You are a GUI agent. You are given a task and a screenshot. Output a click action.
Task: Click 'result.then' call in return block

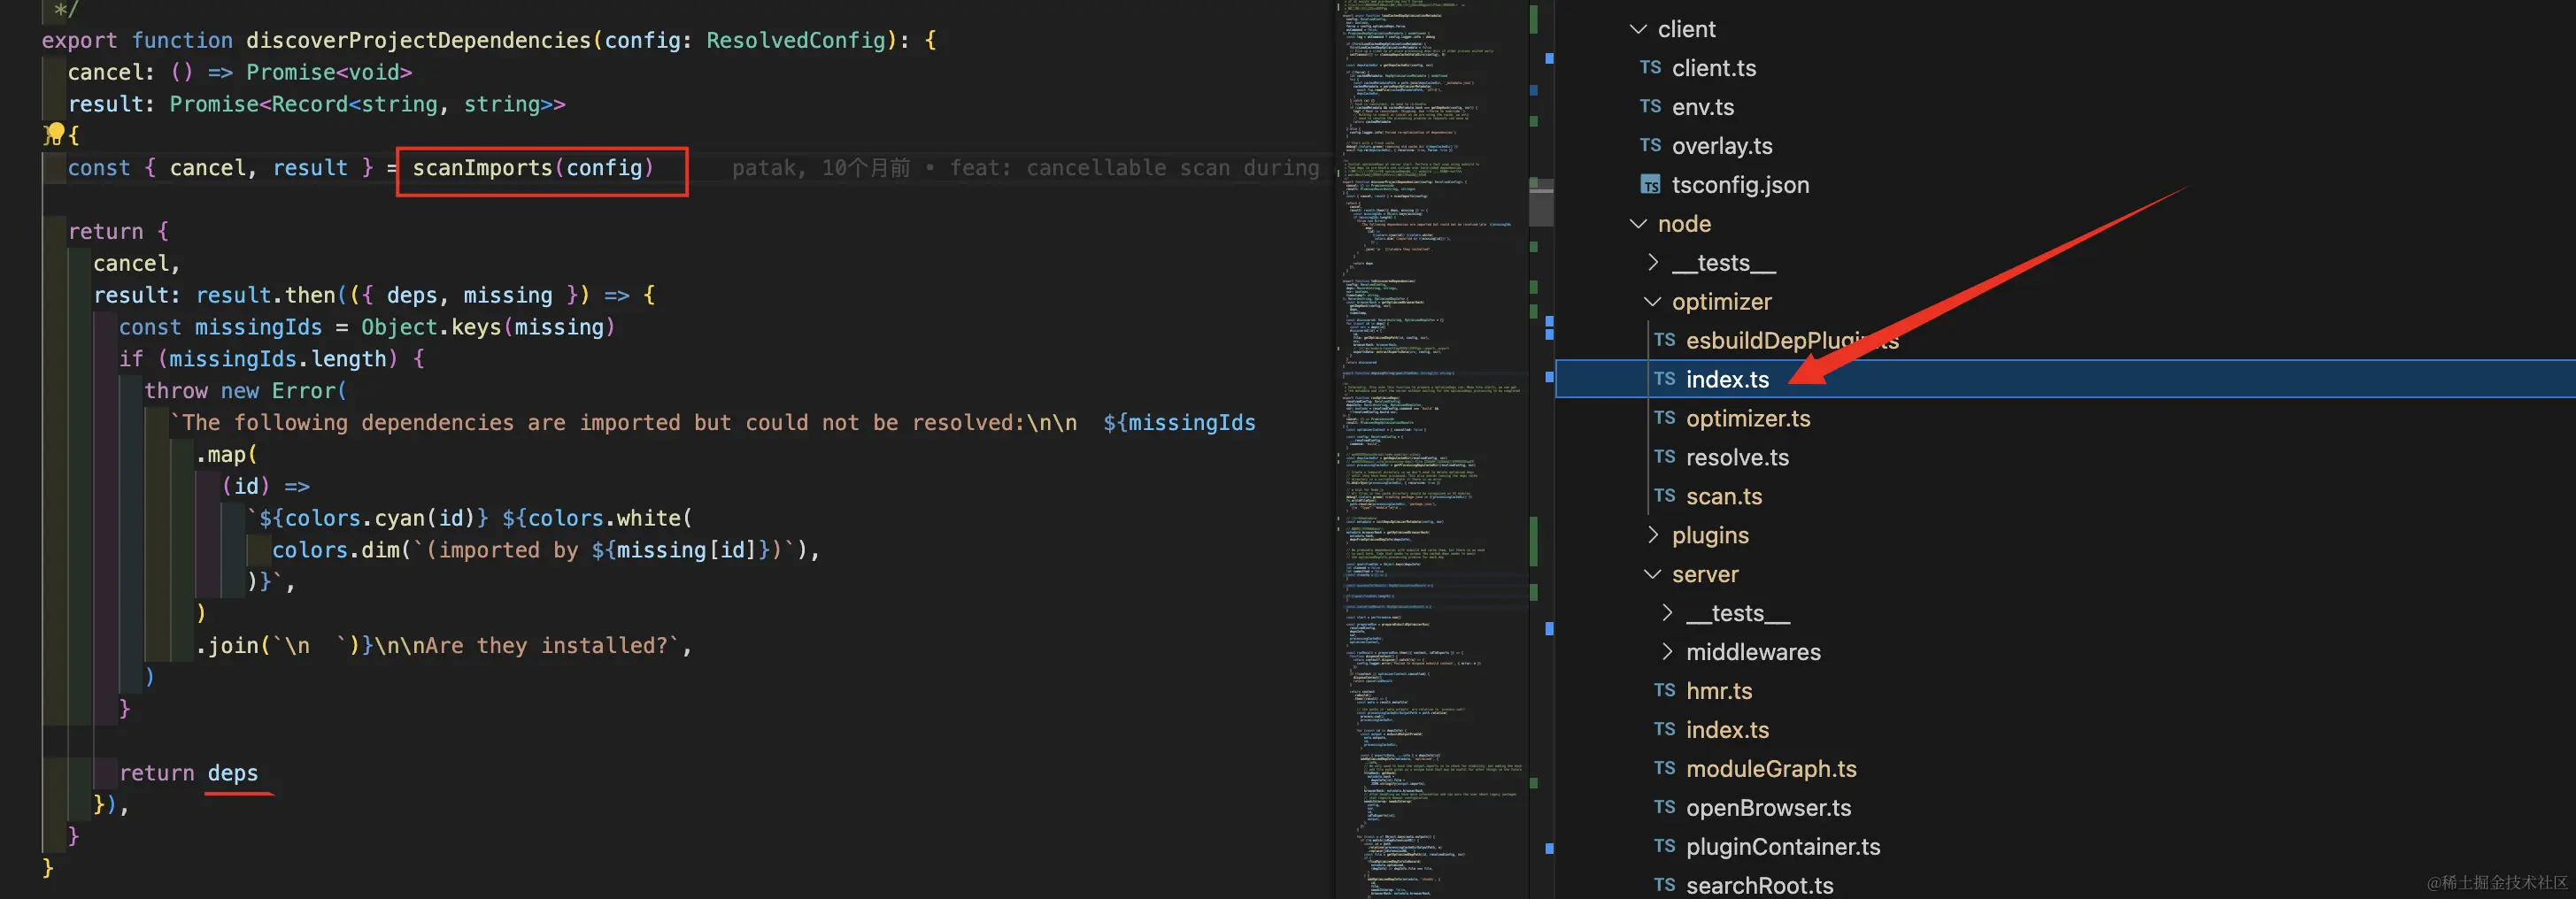[x=266, y=296]
